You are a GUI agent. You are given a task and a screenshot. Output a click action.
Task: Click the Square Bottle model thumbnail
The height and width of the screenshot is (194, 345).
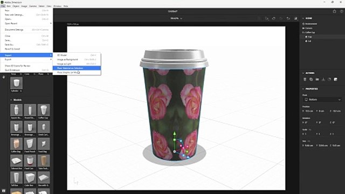coord(16,110)
